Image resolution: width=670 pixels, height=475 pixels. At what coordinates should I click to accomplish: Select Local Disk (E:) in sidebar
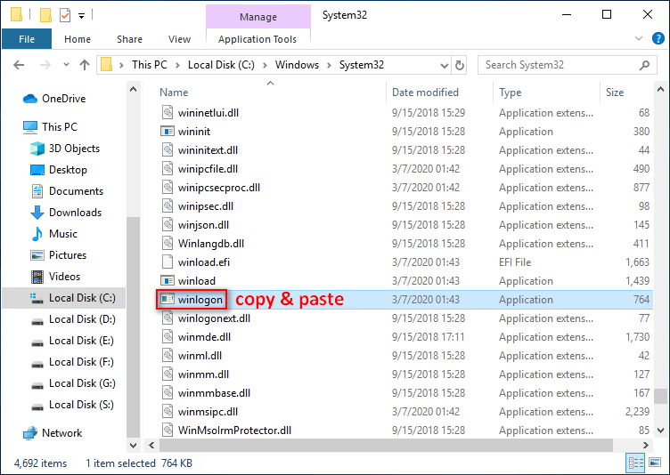click(x=72, y=341)
